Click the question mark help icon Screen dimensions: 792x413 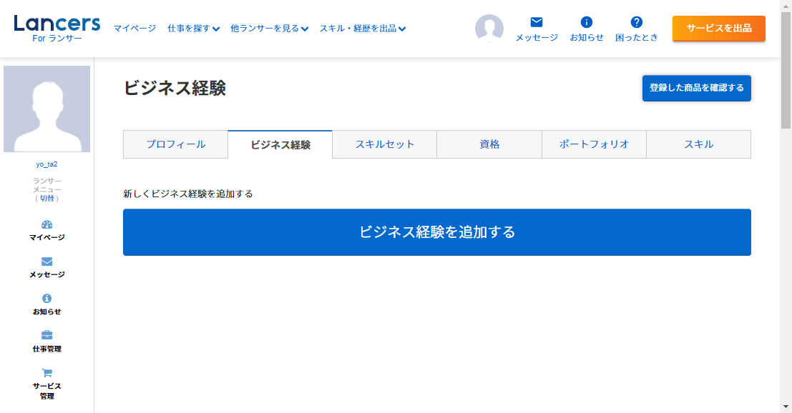click(x=637, y=22)
